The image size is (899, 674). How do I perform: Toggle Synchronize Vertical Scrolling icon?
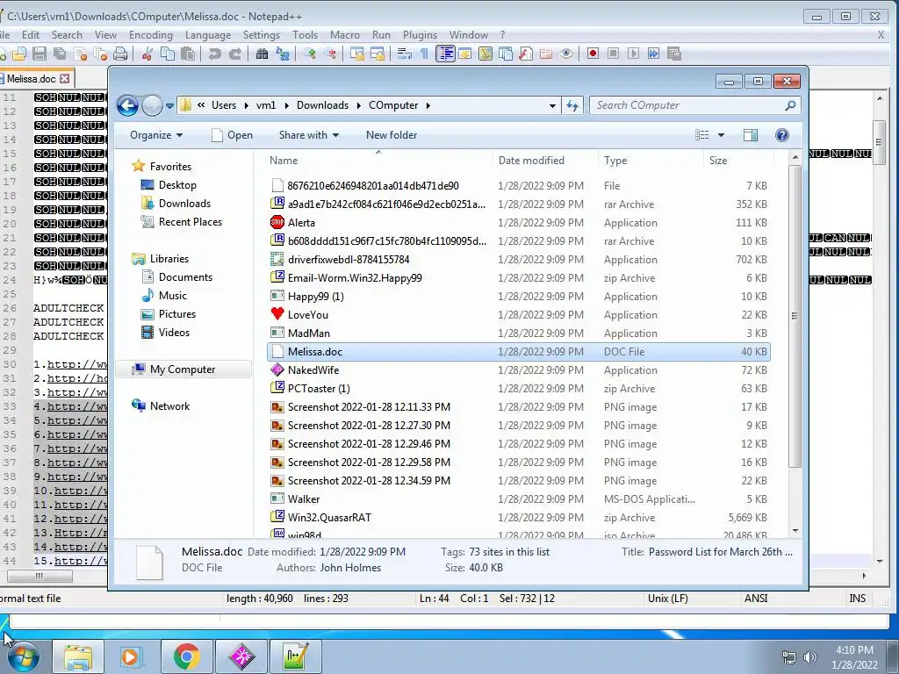pos(357,54)
